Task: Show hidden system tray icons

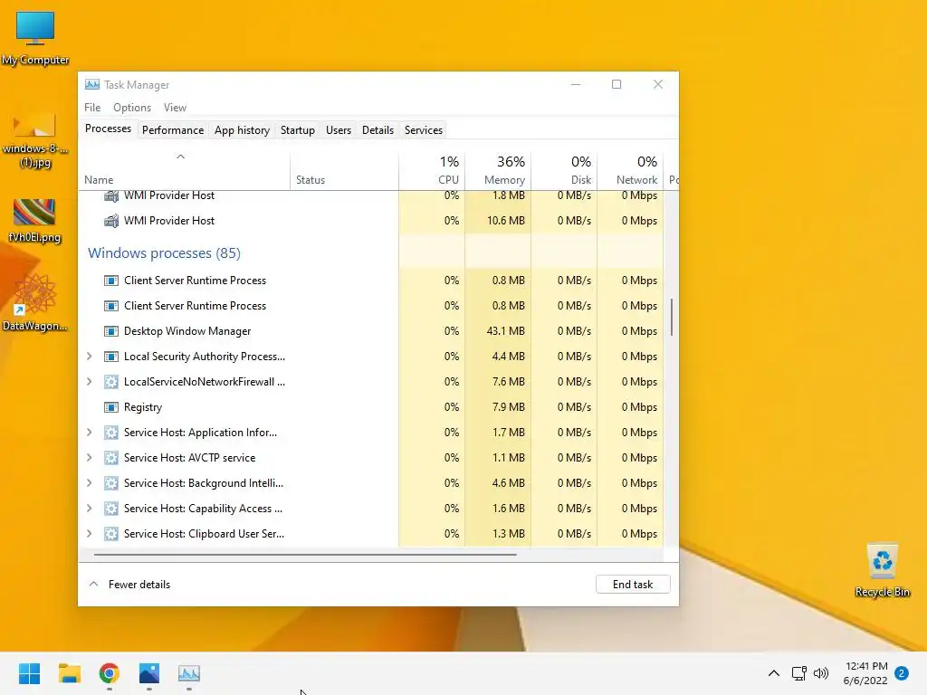Action: click(x=774, y=673)
